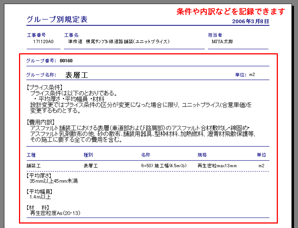Click the 種別 column header
Viewport: 298px width, 228px height.
click(x=88, y=155)
